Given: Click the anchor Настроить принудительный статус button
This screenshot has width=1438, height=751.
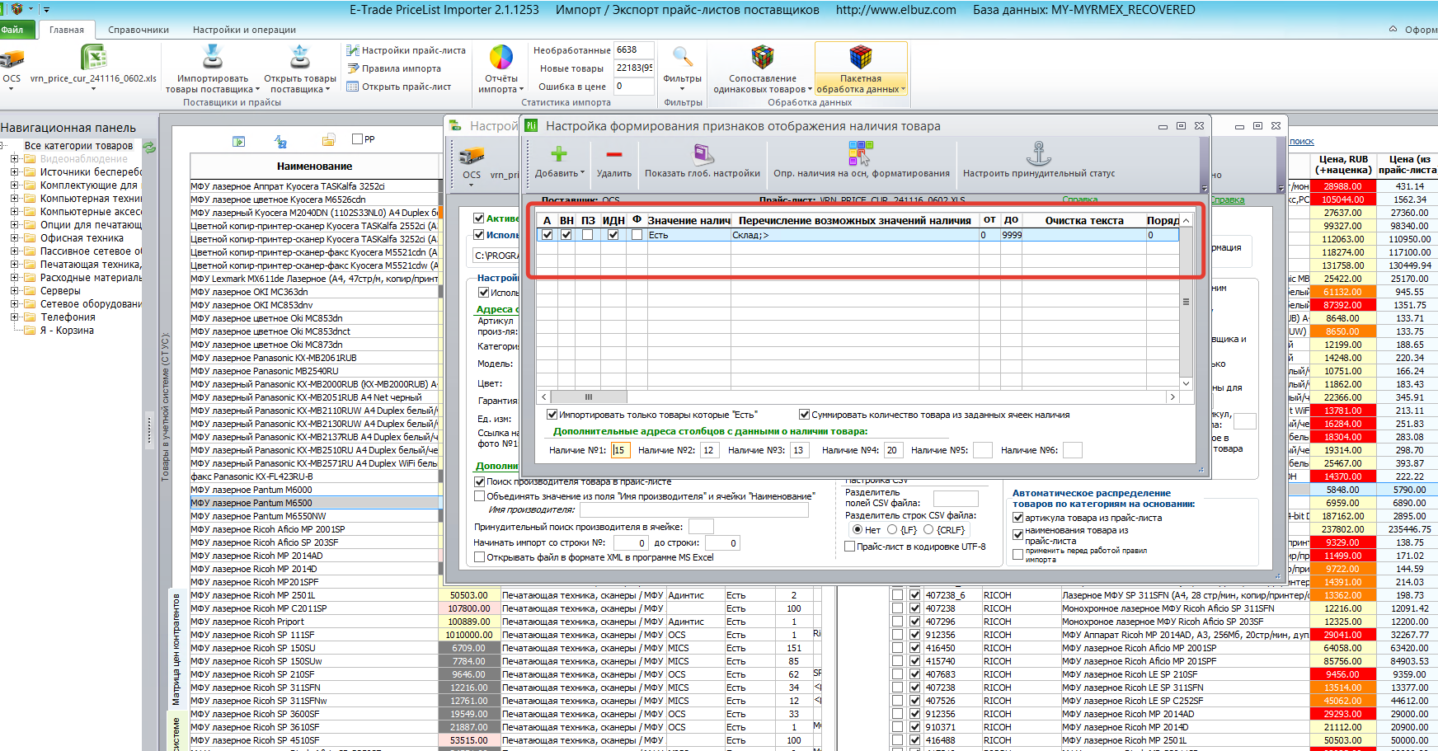Looking at the screenshot, I should [x=1038, y=162].
